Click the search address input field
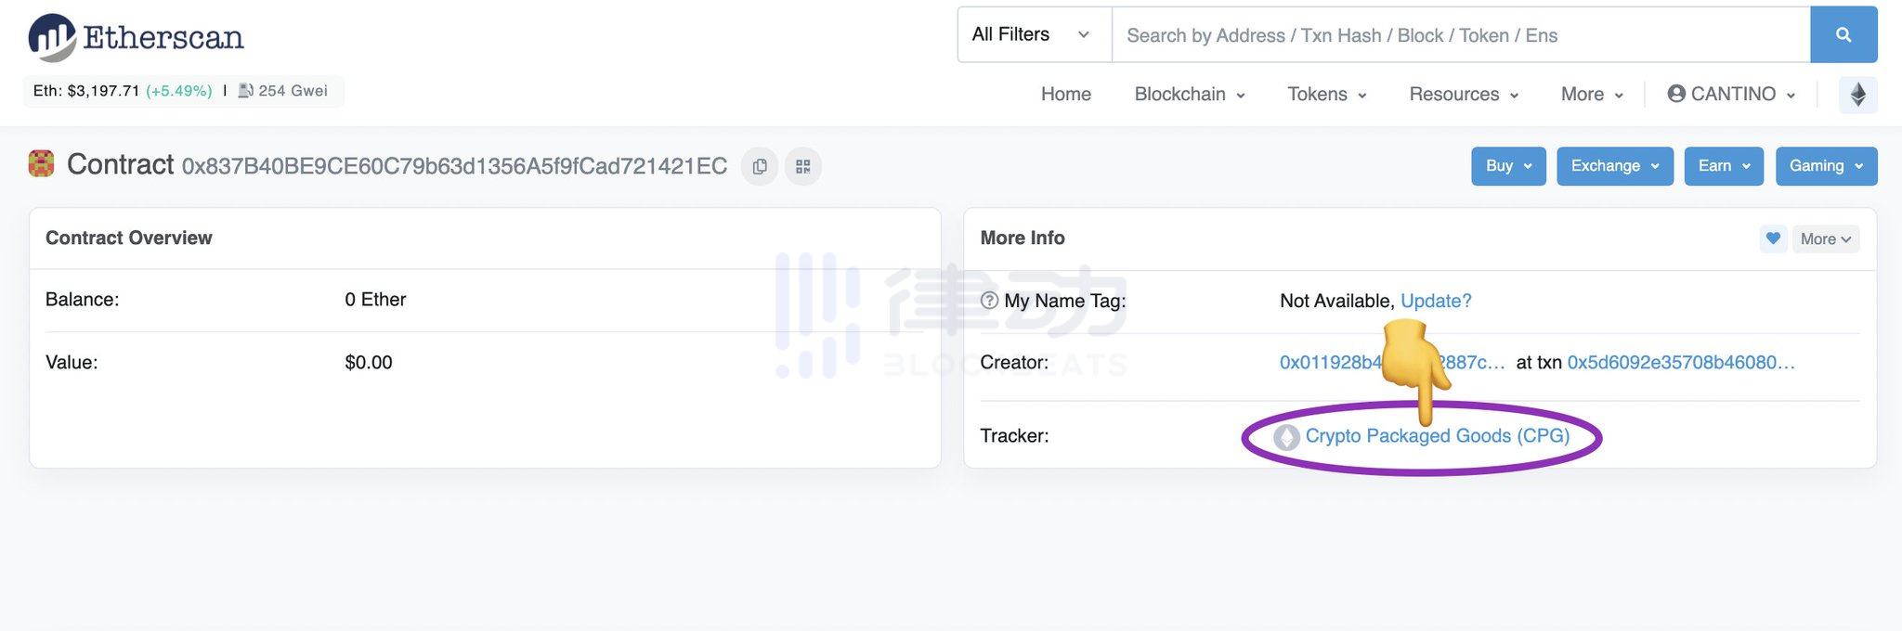1902x631 pixels. pyautogui.click(x=1460, y=35)
